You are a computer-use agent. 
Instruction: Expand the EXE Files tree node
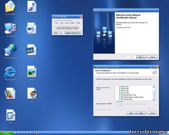pos(120,89)
